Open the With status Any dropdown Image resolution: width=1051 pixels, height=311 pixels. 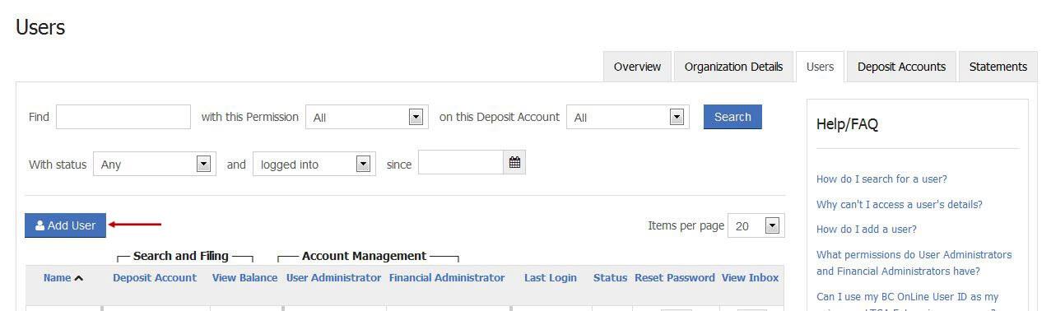[x=155, y=164]
